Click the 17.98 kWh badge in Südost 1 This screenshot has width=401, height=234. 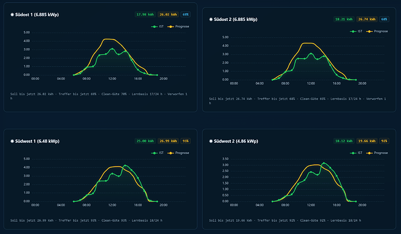pyautogui.click(x=145, y=15)
